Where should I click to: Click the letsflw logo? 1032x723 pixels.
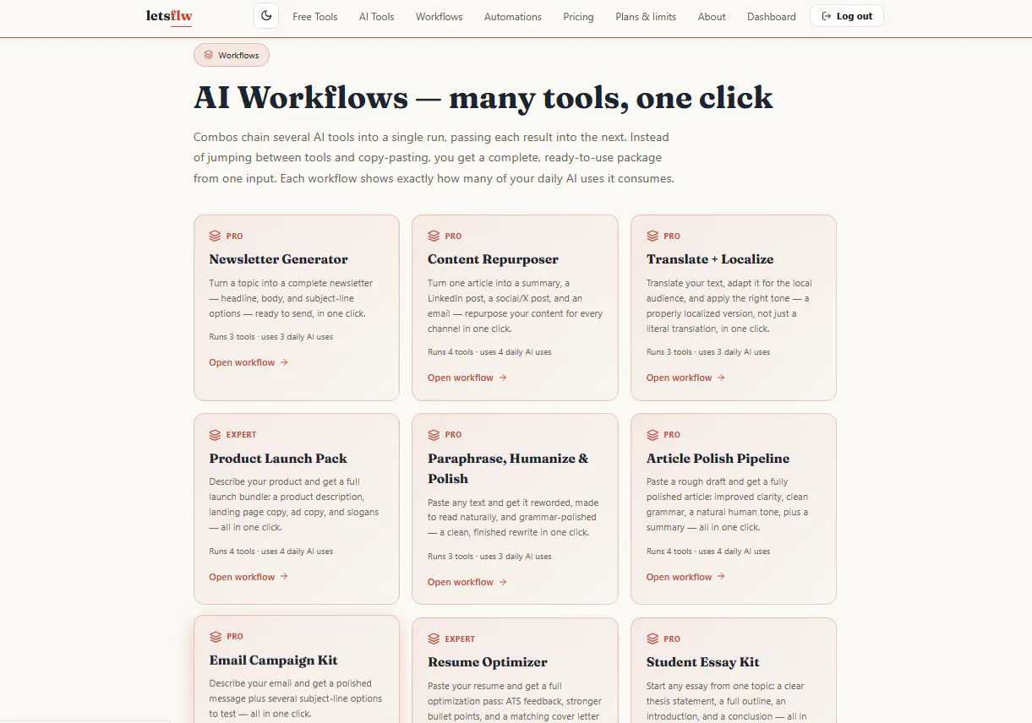point(169,16)
